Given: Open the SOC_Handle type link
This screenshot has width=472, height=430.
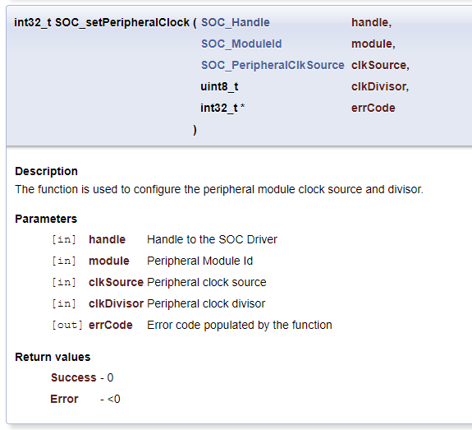Looking at the screenshot, I should pos(236,22).
